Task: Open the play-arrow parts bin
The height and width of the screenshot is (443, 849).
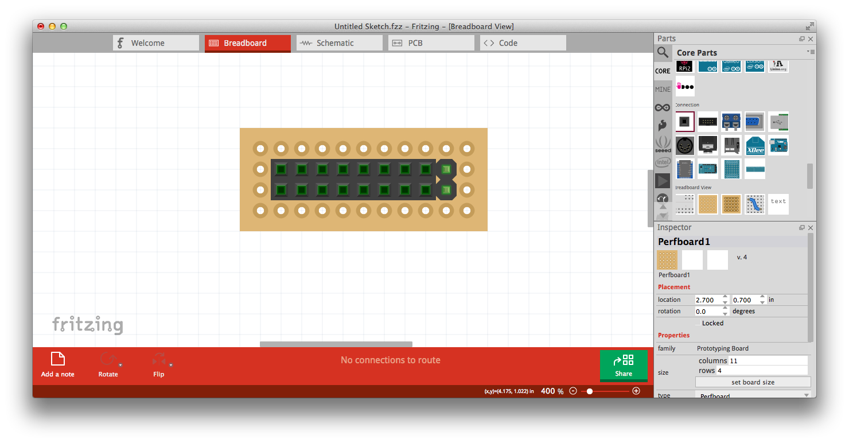Action: 663,181
